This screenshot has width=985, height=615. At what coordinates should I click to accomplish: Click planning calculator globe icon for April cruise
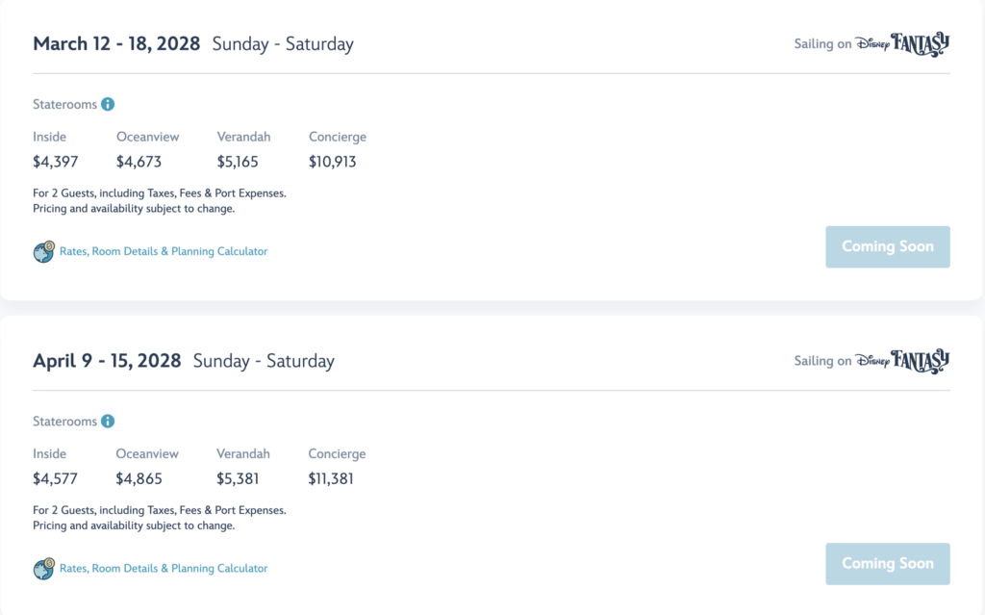(x=44, y=569)
